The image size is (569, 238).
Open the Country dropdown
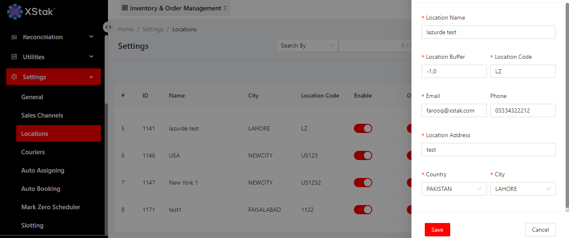pyautogui.click(x=454, y=189)
